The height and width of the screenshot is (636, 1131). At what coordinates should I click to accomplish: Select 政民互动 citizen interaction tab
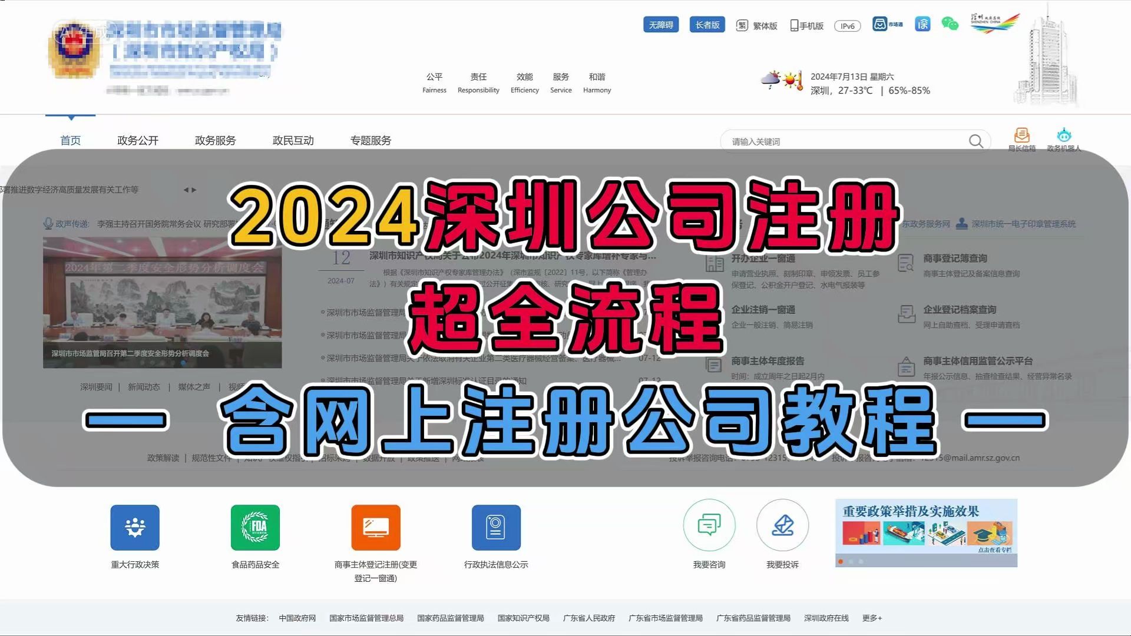pyautogui.click(x=292, y=140)
